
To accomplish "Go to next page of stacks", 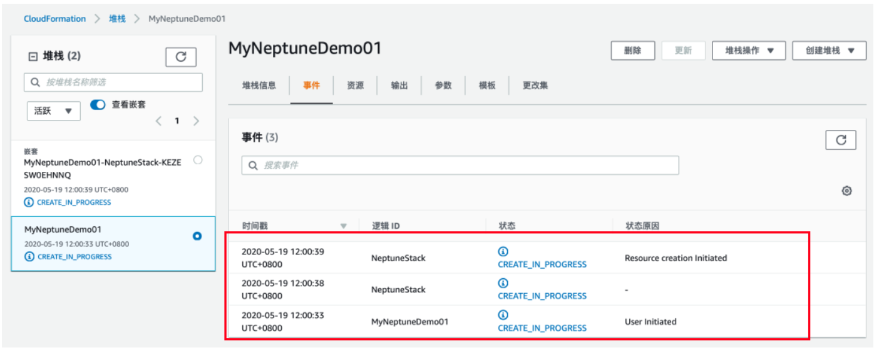I will (x=196, y=121).
